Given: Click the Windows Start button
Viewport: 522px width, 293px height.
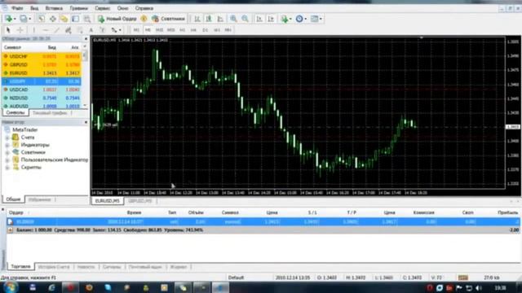Looking at the screenshot, I should (x=11, y=287).
